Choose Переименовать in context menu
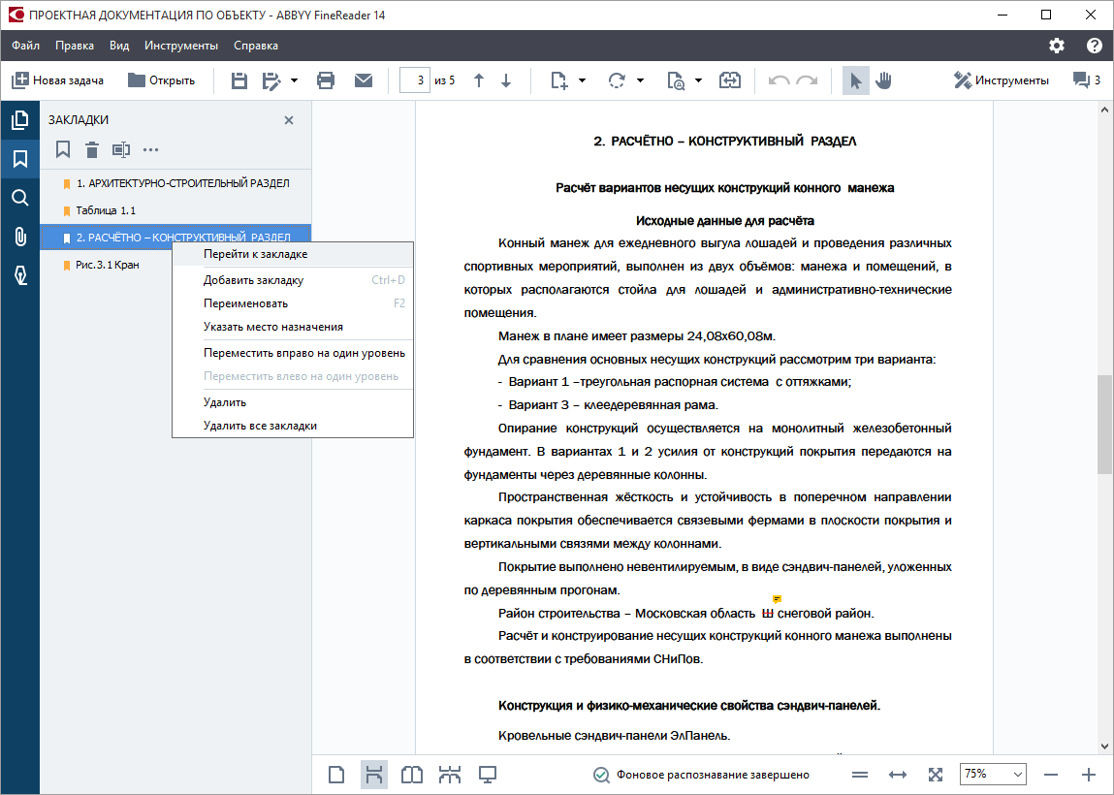Viewport: 1114px width, 795px height. point(293,303)
